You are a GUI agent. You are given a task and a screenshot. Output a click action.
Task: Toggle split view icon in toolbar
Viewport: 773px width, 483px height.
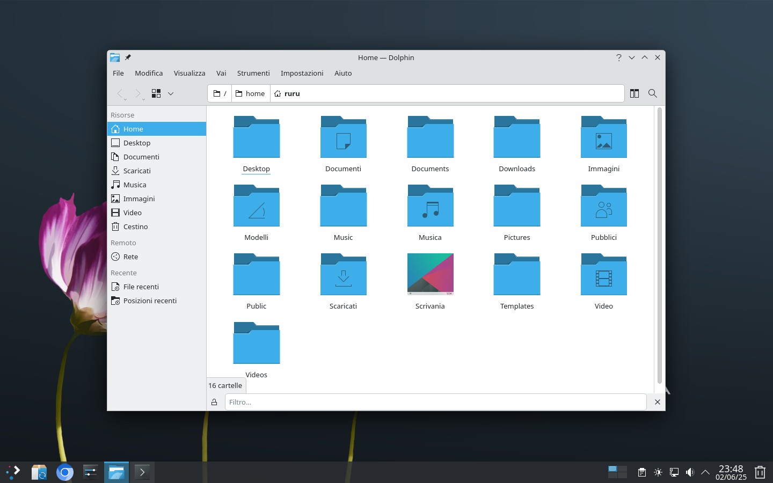(635, 93)
